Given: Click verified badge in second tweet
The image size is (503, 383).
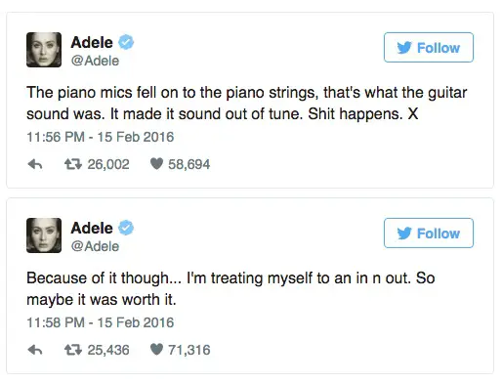Looking at the screenshot, I should click(x=126, y=228).
